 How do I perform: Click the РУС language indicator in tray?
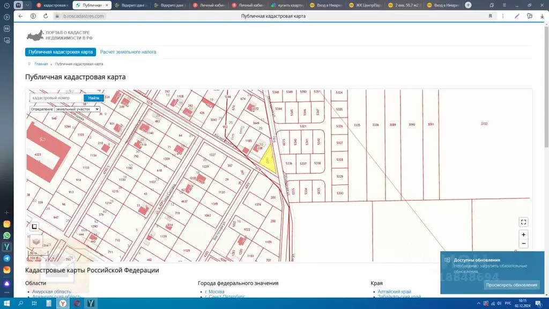[508, 304]
